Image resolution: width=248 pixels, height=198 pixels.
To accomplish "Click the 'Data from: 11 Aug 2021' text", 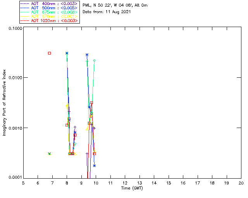I will point(107,12).
